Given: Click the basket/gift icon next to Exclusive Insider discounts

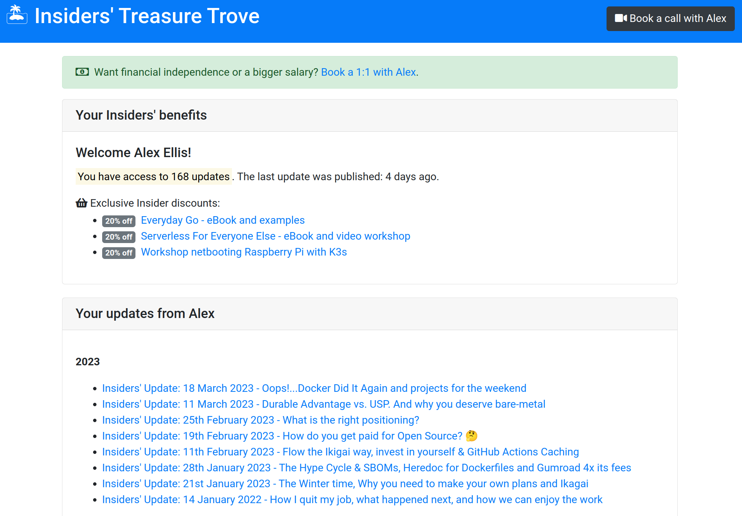Looking at the screenshot, I should tap(81, 203).
